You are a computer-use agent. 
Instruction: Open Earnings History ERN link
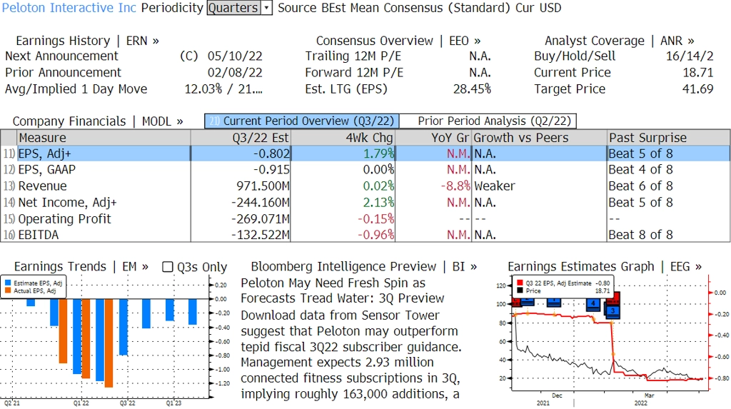[87, 41]
